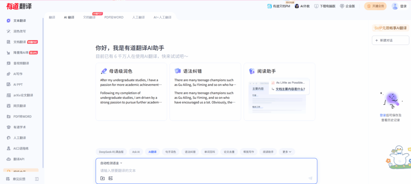Image resolution: width=411 pixels, height=184 pixels.
Task: Click the 登录 link in history panel
Action: click(x=383, y=115)
